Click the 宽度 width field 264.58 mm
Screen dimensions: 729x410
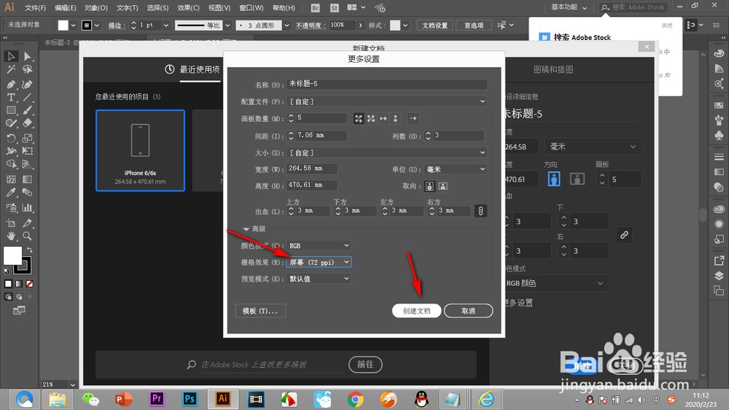point(311,169)
